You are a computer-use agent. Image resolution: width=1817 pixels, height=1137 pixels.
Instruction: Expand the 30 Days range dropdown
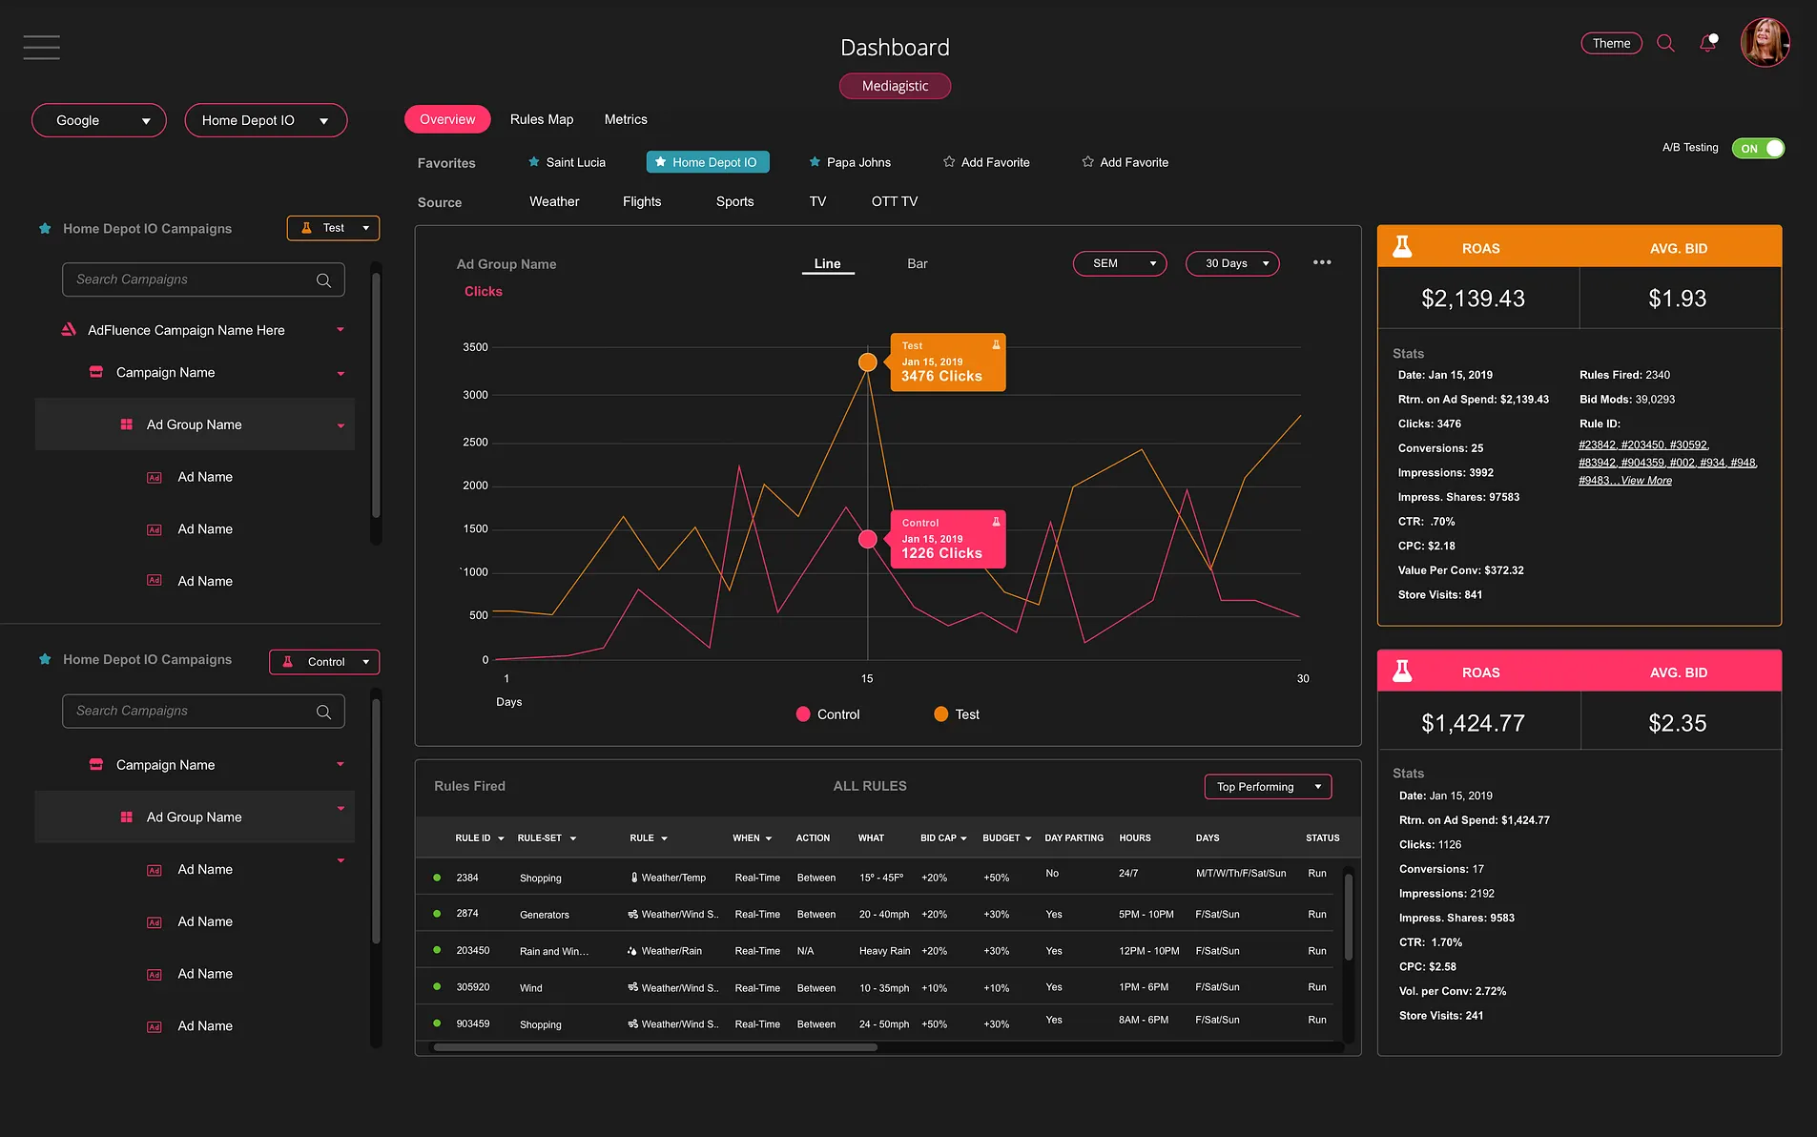tap(1232, 264)
